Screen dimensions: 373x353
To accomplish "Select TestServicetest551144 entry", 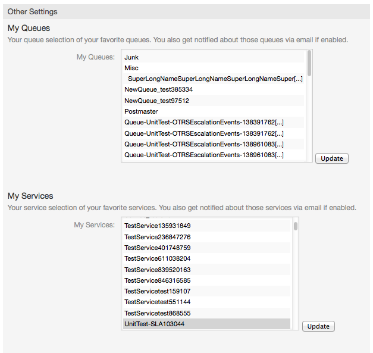I will [x=157, y=302].
